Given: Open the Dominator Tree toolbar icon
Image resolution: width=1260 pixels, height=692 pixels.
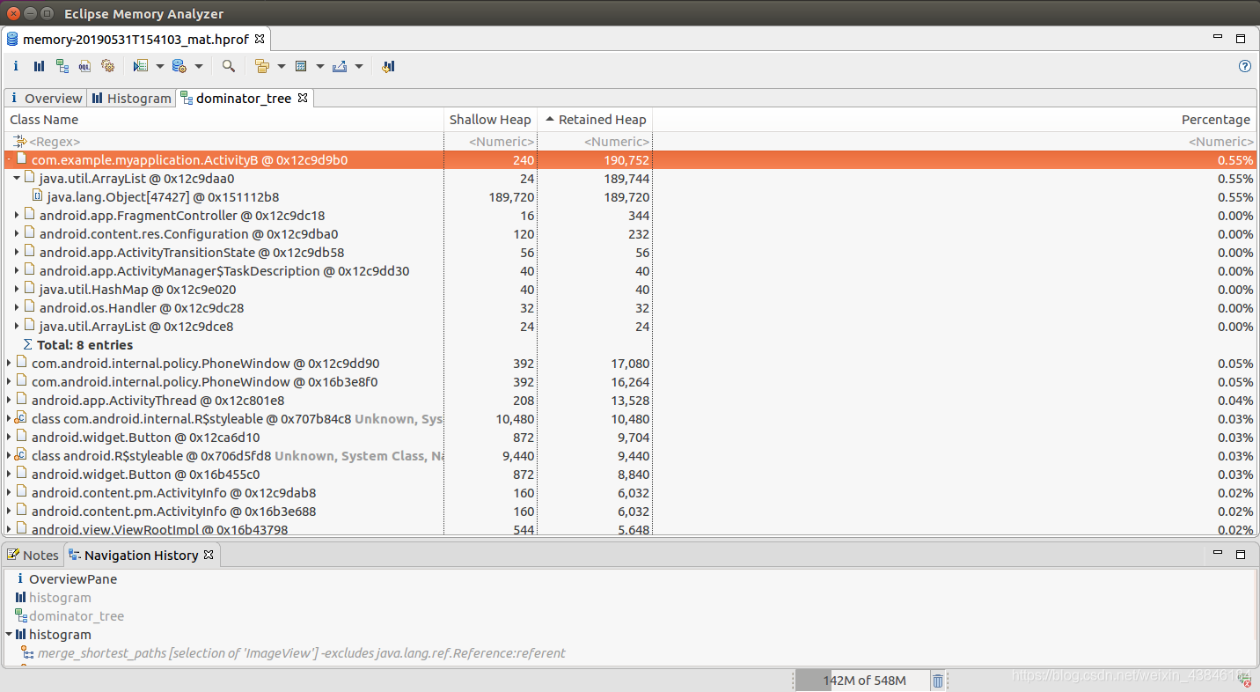Looking at the screenshot, I should click(x=62, y=66).
